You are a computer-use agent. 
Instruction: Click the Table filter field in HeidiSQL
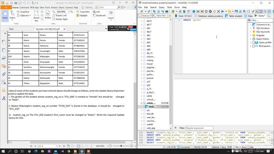click(160, 16)
